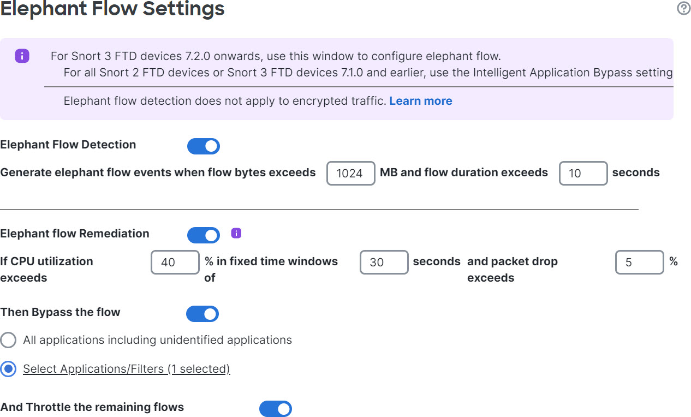Screen dimensions: 691x417
Task: Click the help question mark icon
Action: coord(683,8)
